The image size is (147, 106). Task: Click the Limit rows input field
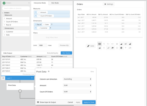click(42, 45)
